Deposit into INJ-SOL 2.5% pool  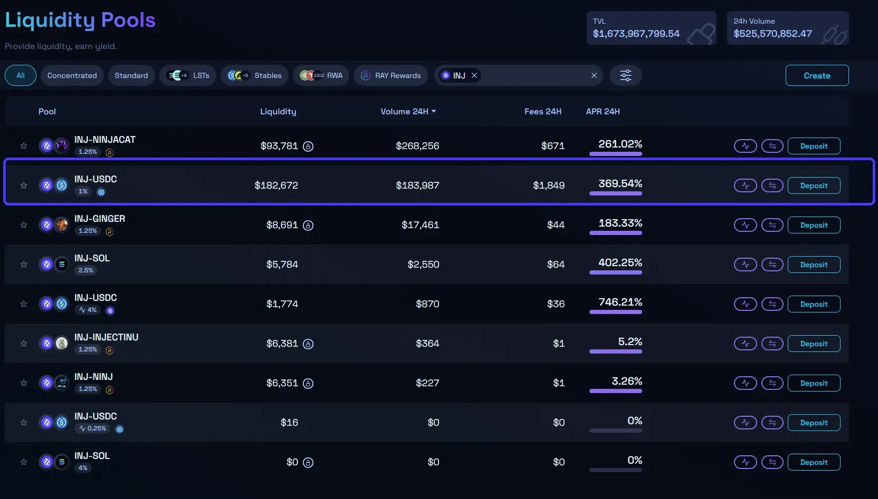pyautogui.click(x=814, y=265)
